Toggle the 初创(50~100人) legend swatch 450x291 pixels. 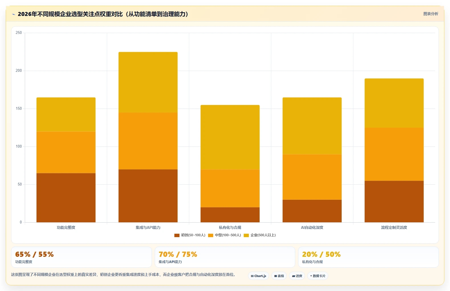177,235
